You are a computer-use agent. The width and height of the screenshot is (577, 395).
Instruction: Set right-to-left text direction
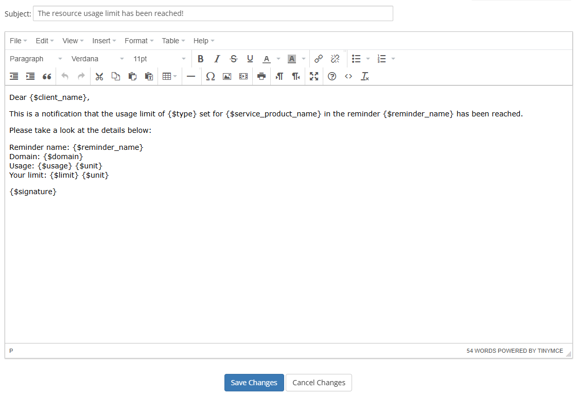pyautogui.click(x=296, y=76)
